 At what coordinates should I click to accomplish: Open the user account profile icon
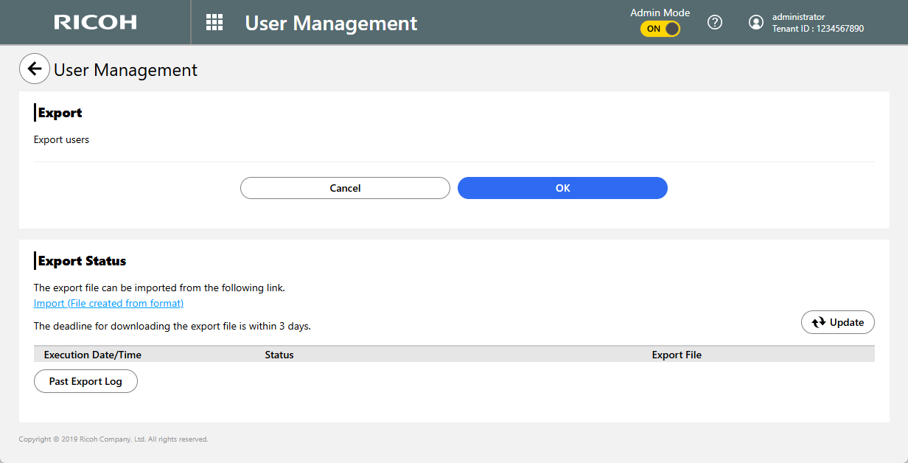755,22
